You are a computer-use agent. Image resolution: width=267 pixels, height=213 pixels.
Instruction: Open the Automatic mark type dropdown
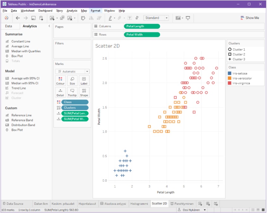pyautogui.click(x=72, y=71)
